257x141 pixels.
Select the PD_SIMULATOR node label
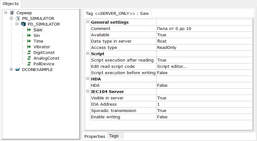(x=44, y=24)
